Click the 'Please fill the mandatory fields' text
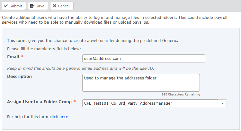The width and height of the screenshot is (241, 131). point(44,49)
